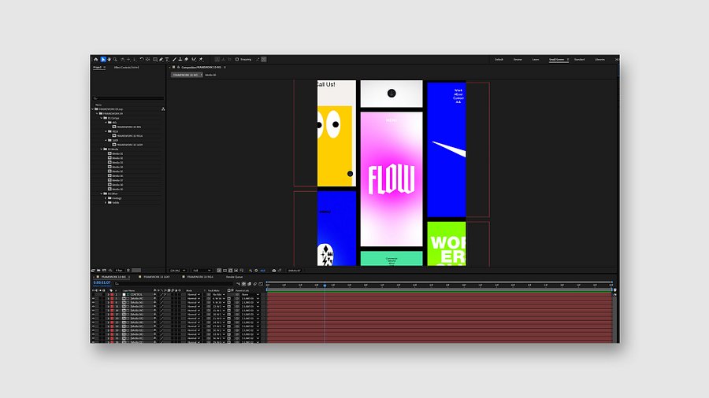Expand the CONTROL layer properties
Viewport: 709px width, 398px height.
[x=108, y=294]
